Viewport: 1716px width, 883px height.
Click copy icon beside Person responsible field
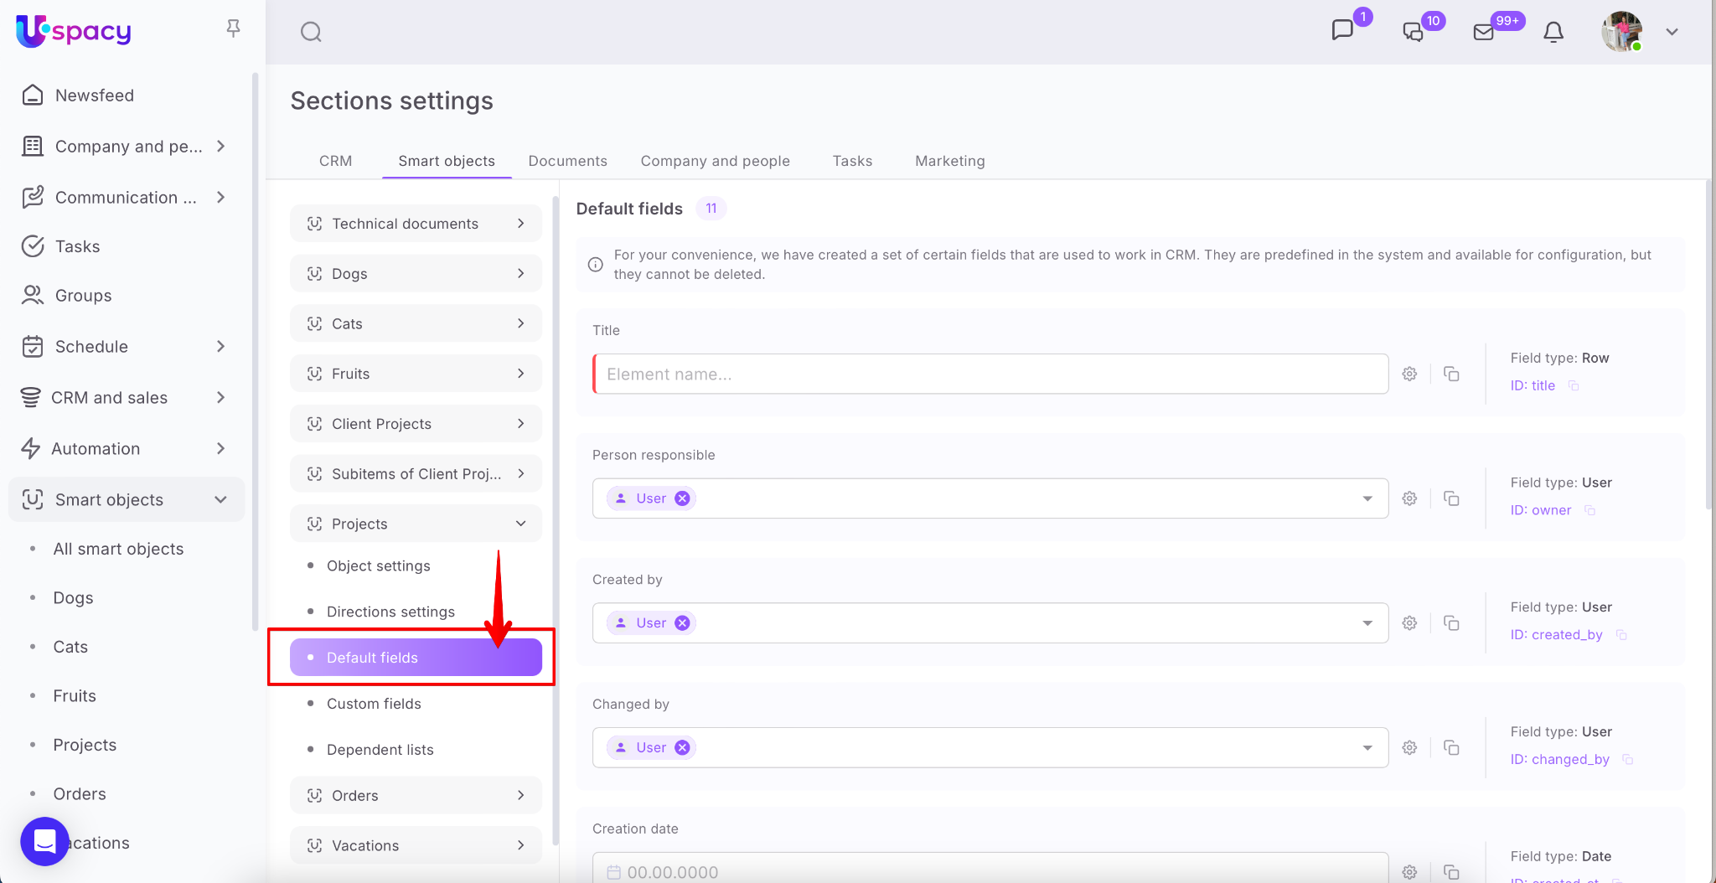(1451, 498)
